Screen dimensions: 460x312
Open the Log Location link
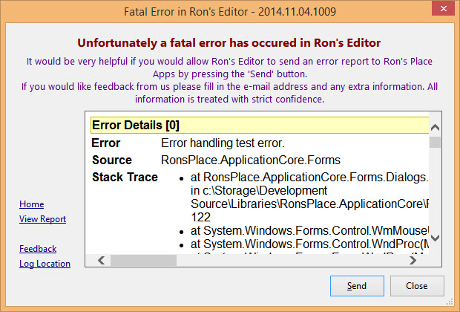pos(45,264)
